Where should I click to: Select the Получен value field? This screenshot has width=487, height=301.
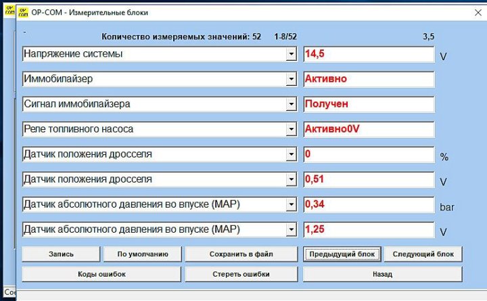368,105
